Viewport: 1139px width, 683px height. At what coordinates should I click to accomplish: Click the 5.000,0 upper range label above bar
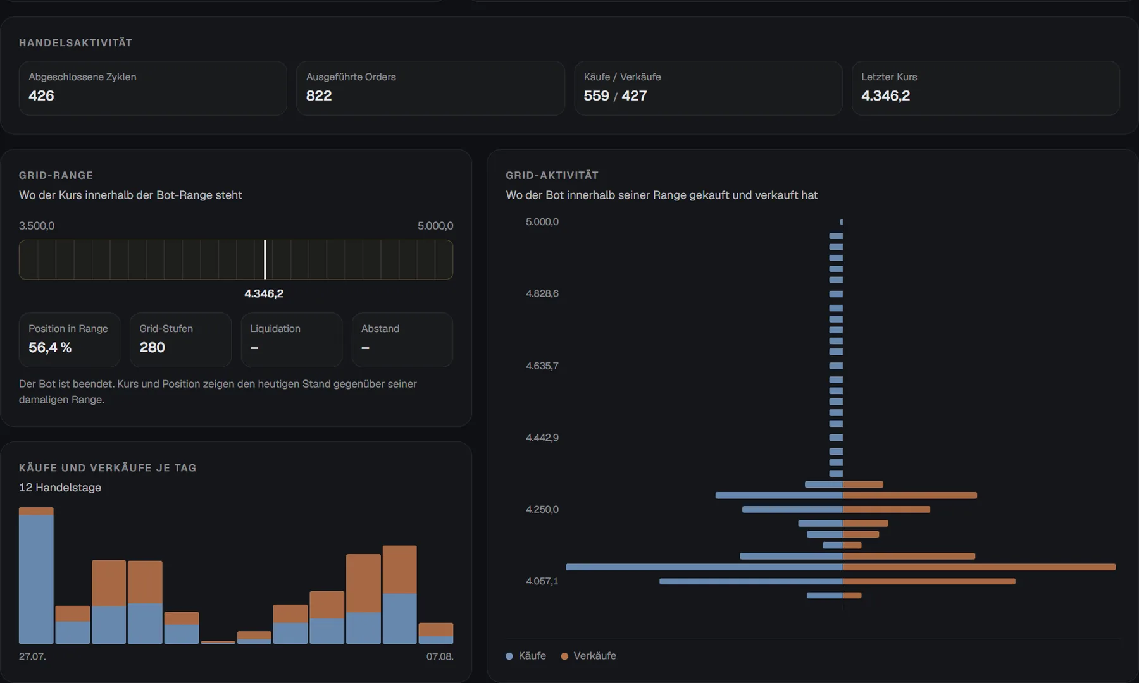coord(435,226)
